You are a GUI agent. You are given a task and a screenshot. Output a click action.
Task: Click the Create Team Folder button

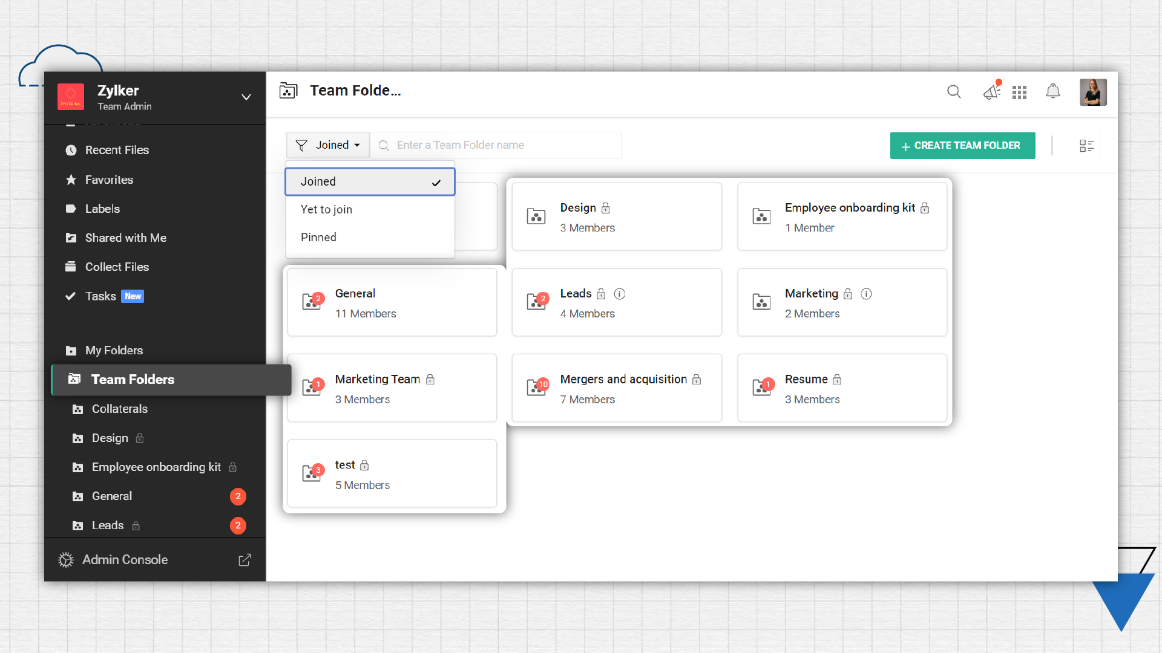pyautogui.click(x=962, y=146)
